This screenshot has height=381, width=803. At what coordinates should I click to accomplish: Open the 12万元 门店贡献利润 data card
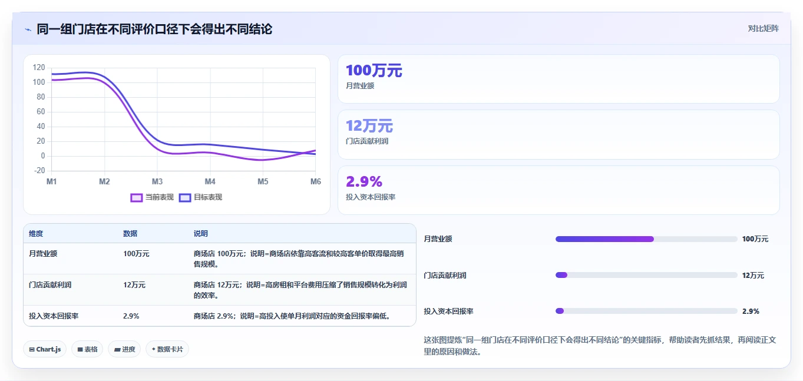point(559,134)
